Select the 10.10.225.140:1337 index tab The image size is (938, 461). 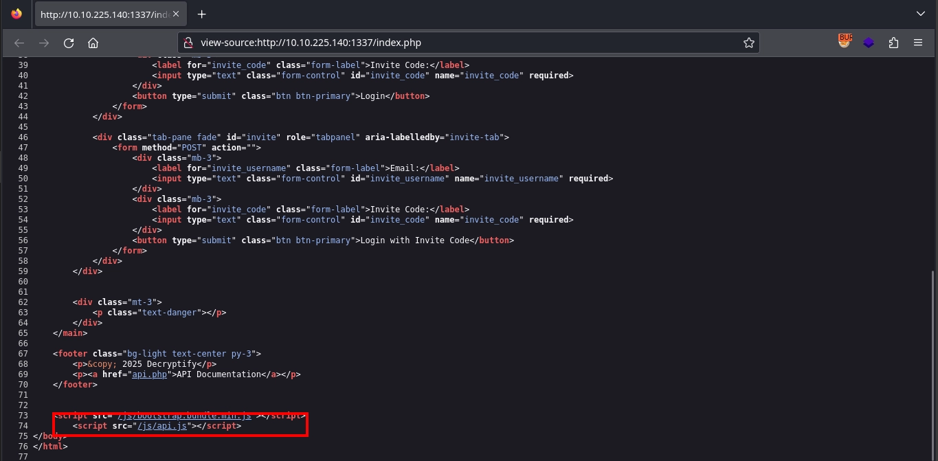point(103,14)
